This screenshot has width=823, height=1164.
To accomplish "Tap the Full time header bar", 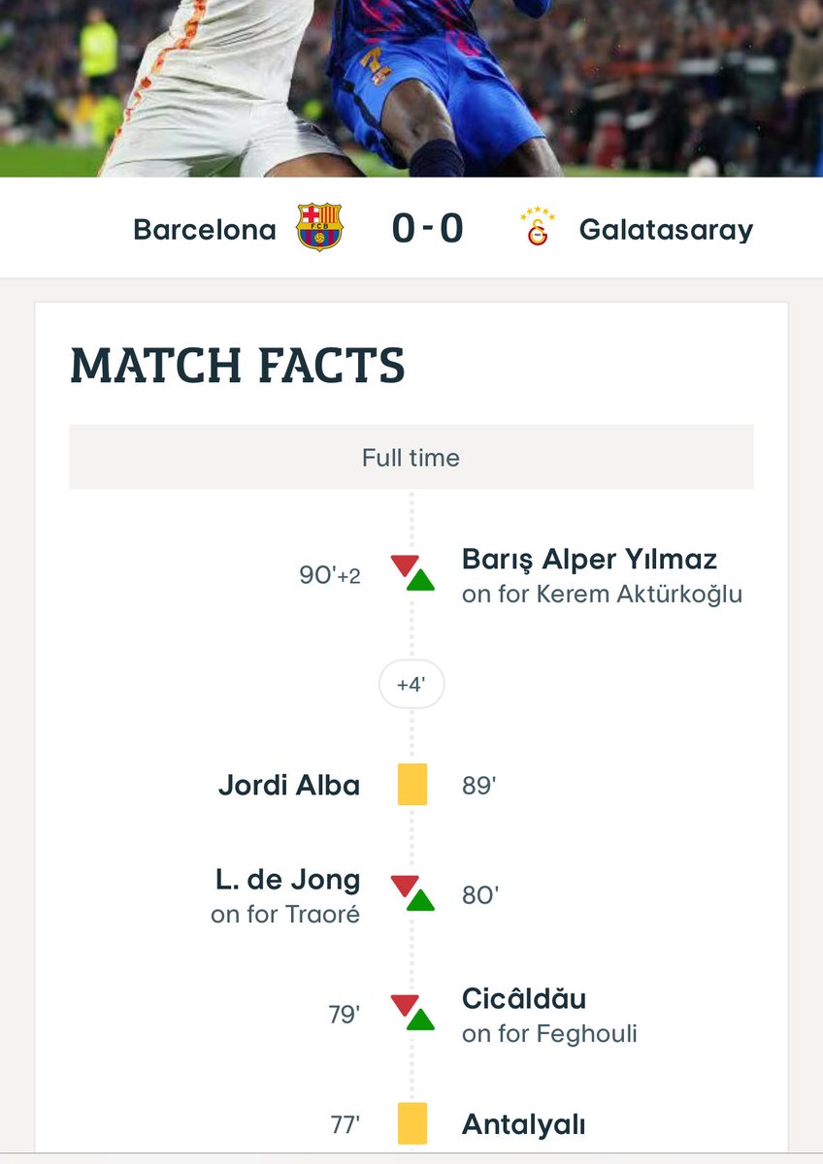I will (411, 457).
